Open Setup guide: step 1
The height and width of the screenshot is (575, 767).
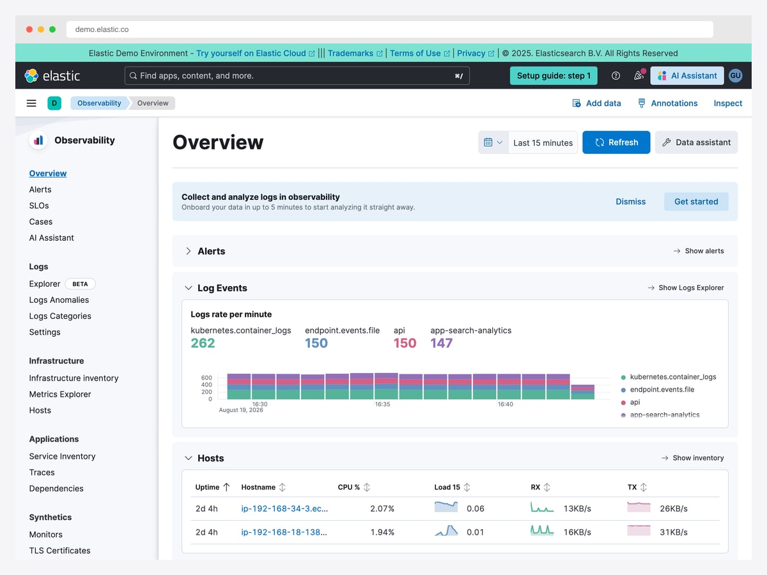click(554, 75)
